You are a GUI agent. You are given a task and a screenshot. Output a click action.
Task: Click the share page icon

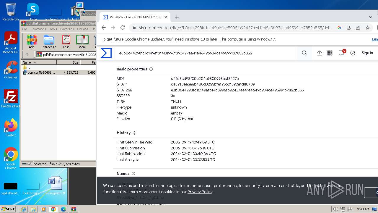[x=358, y=28]
